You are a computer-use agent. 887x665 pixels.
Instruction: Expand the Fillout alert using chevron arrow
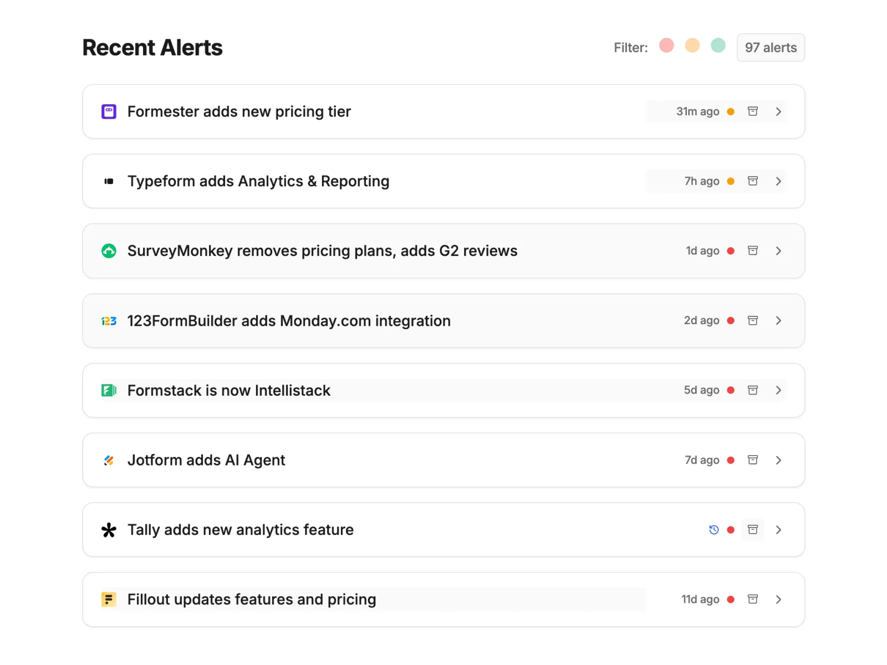pos(778,600)
